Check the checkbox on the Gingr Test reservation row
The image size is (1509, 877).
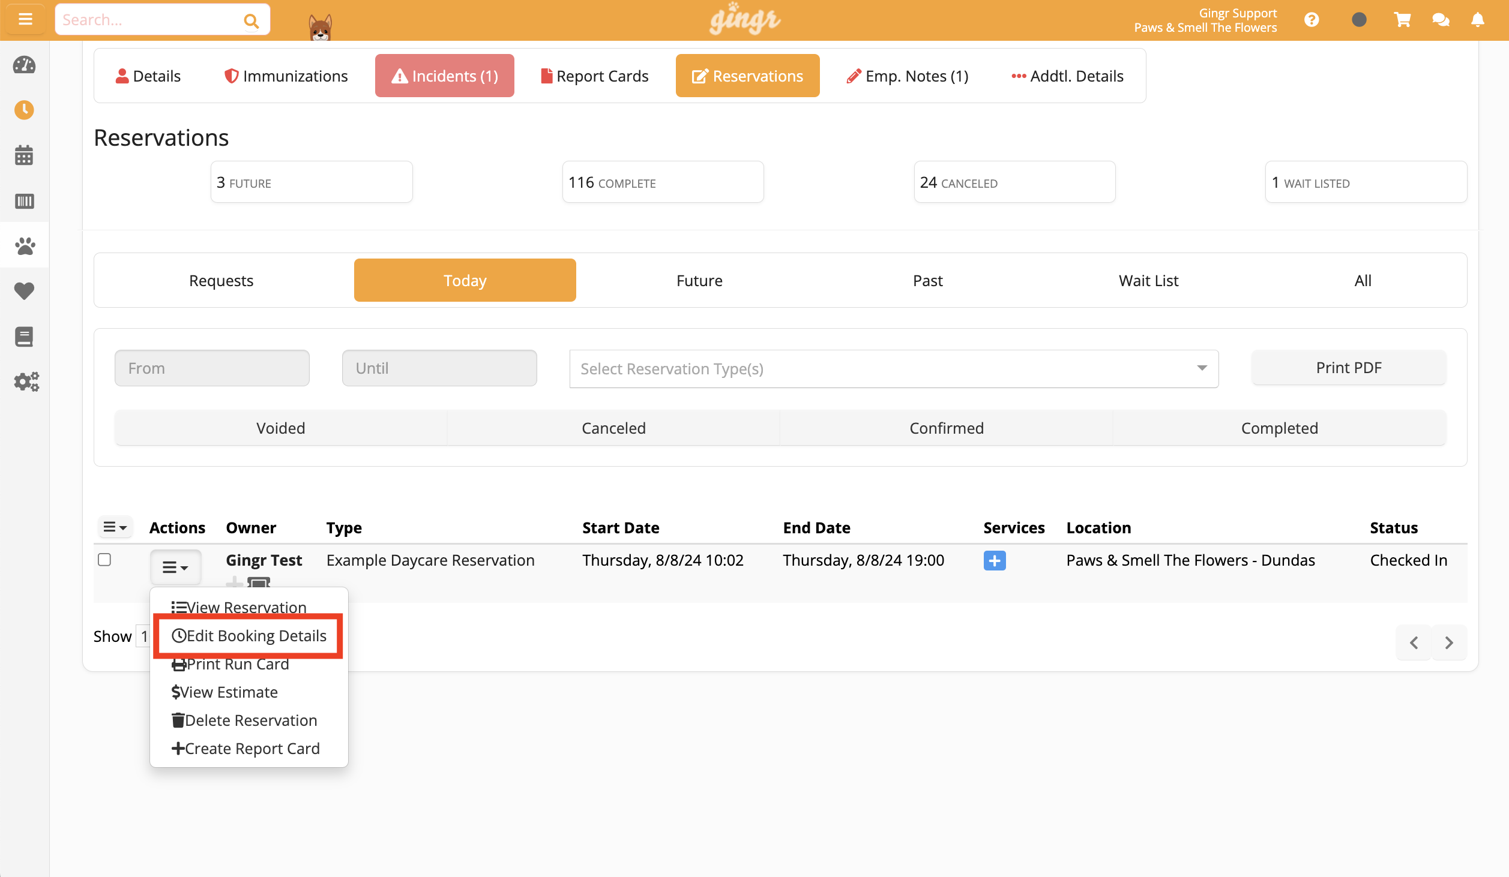pos(104,559)
